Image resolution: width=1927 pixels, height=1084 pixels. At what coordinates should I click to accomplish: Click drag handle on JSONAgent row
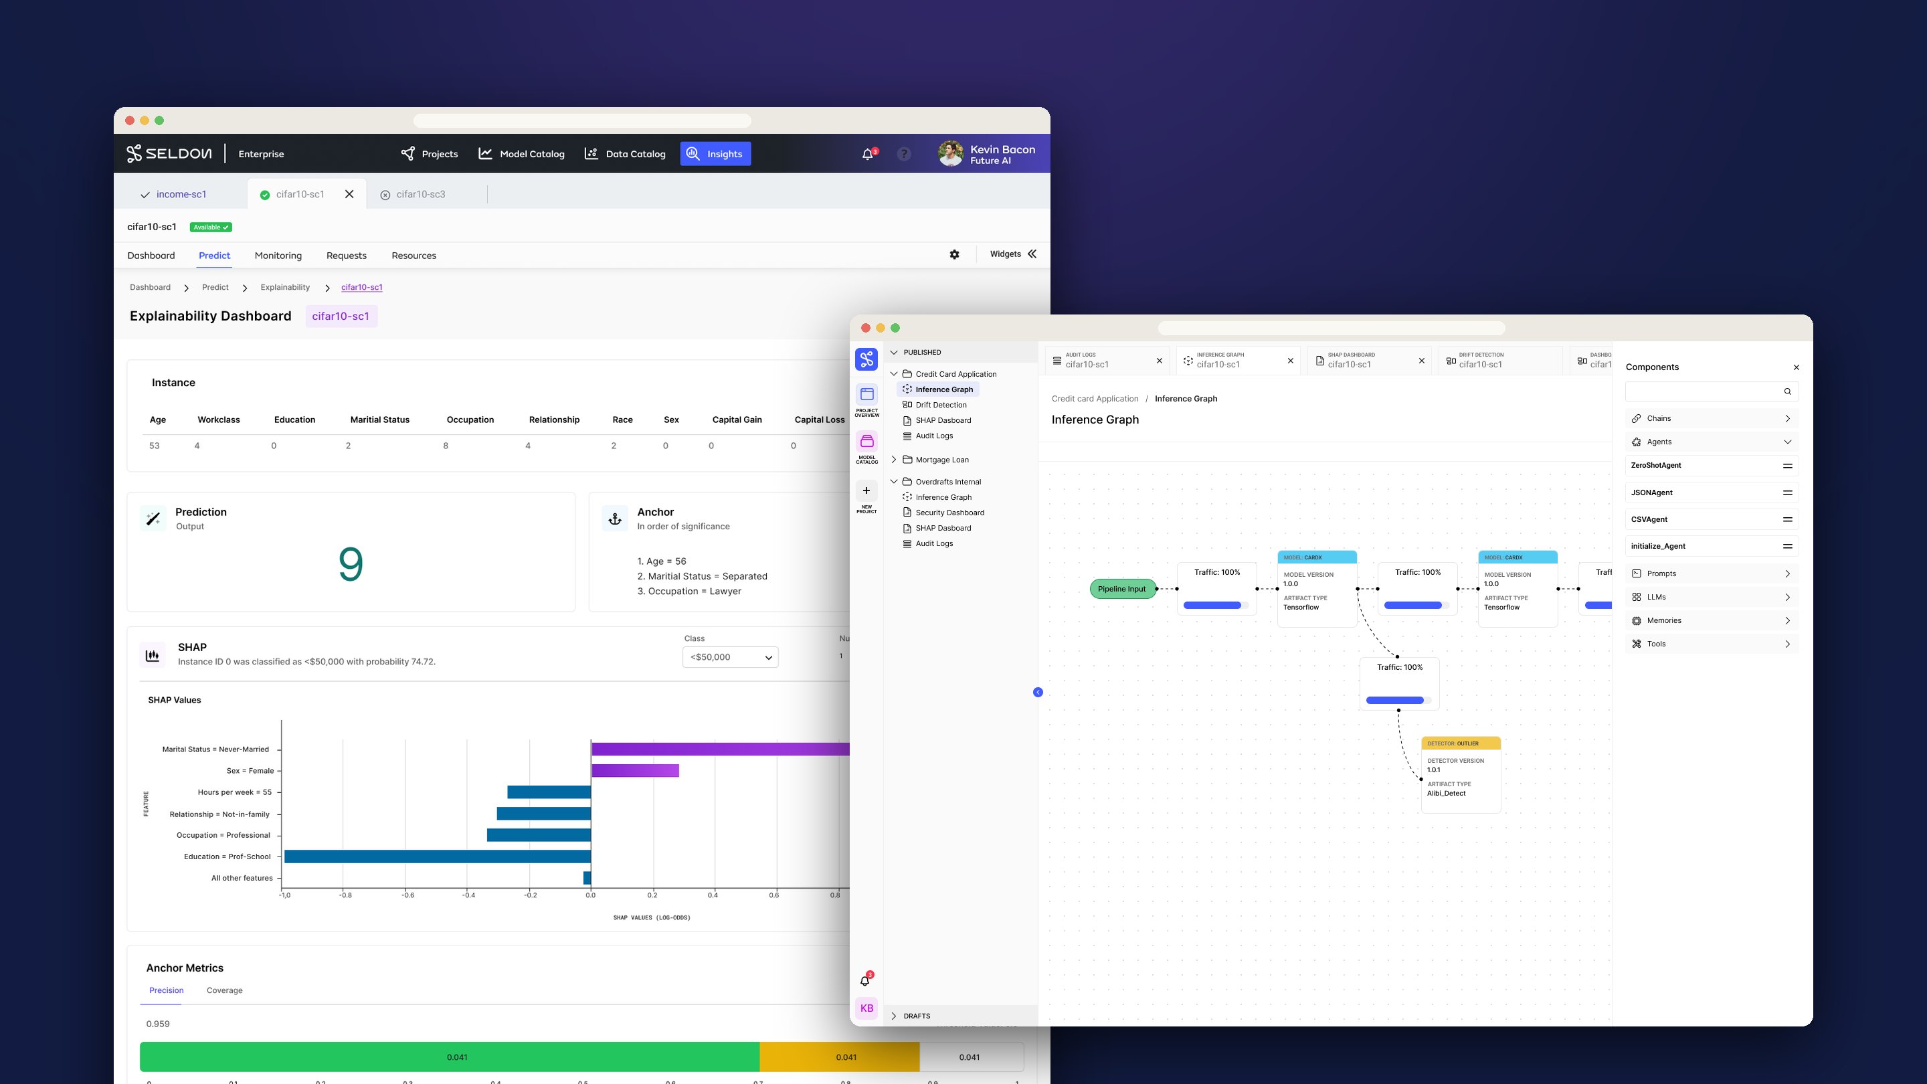tap(1788, 492)
